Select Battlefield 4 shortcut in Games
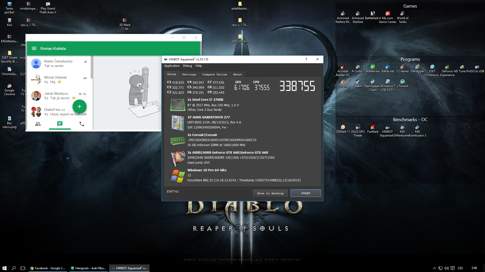Viewport: 485px width, 272px height. point(373,15)
